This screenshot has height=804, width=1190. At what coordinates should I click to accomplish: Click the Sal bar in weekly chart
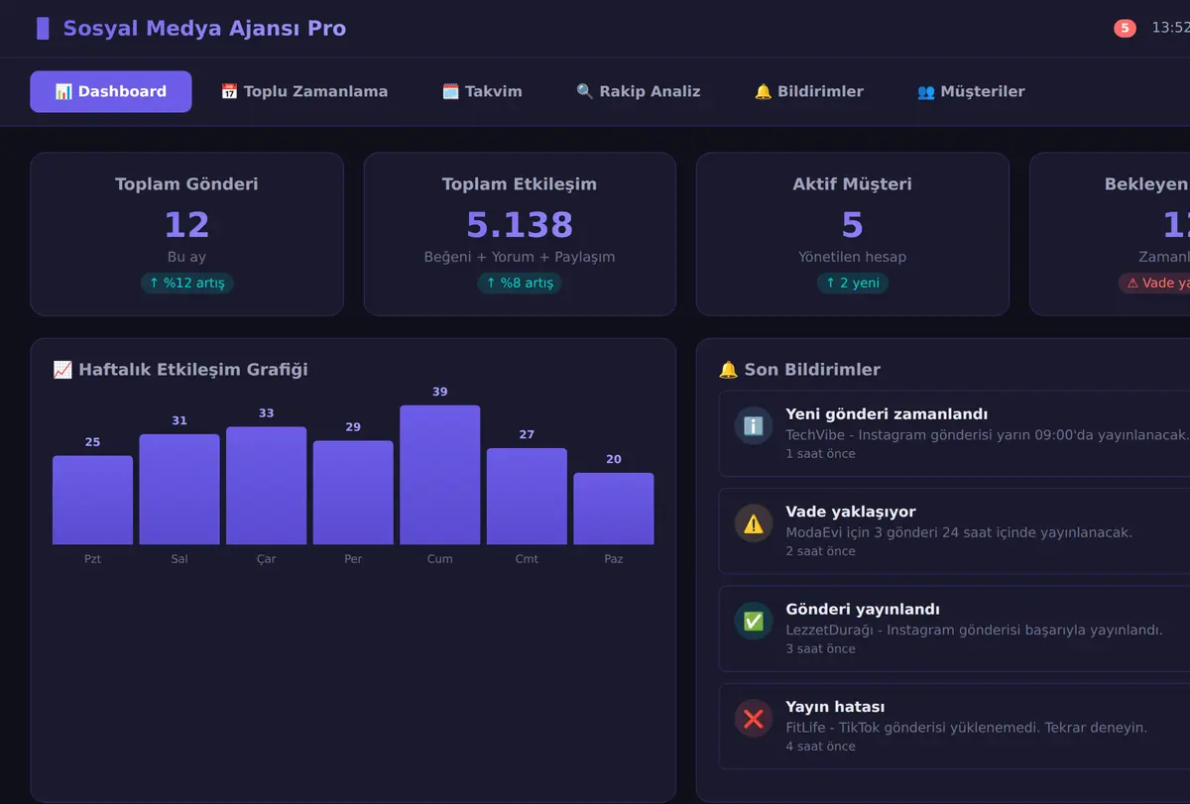coord(179,489)
